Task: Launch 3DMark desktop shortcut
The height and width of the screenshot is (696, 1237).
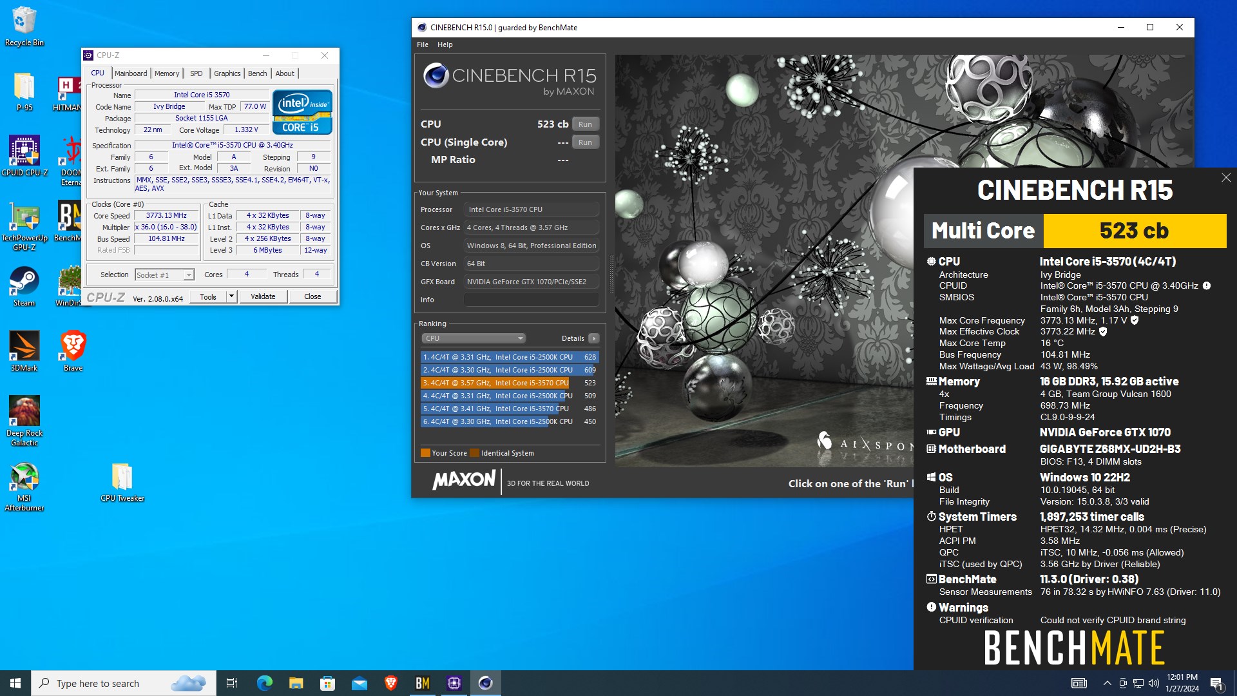Action: pyautogui.click(x=24, y=351)
